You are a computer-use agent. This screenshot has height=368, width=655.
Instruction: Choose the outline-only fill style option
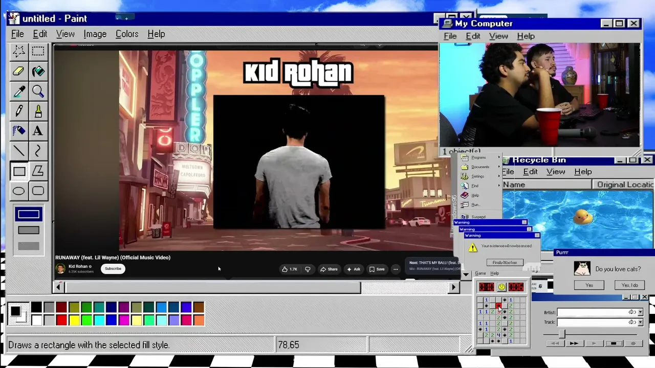point(29,214)
